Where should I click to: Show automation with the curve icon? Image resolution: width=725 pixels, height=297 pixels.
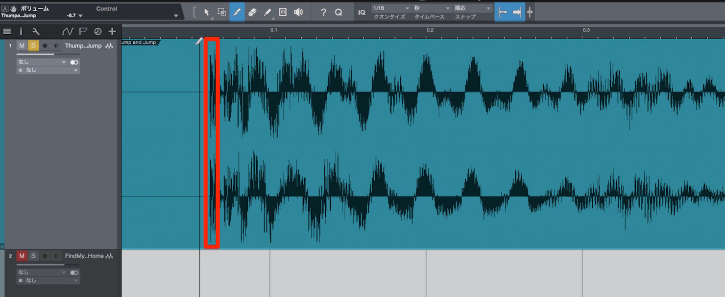(x=68, y=31)
